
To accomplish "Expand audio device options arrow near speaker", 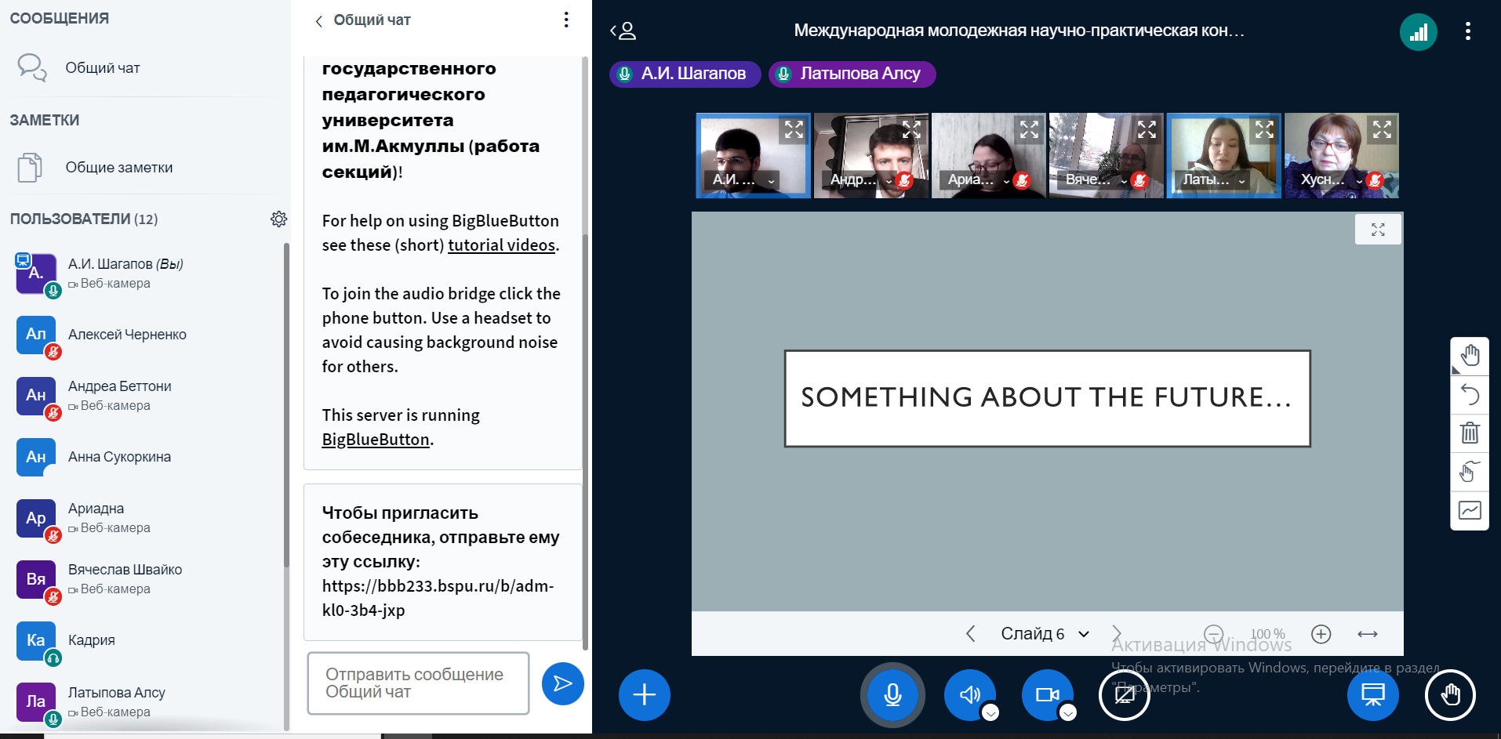I will coord(990,712).
